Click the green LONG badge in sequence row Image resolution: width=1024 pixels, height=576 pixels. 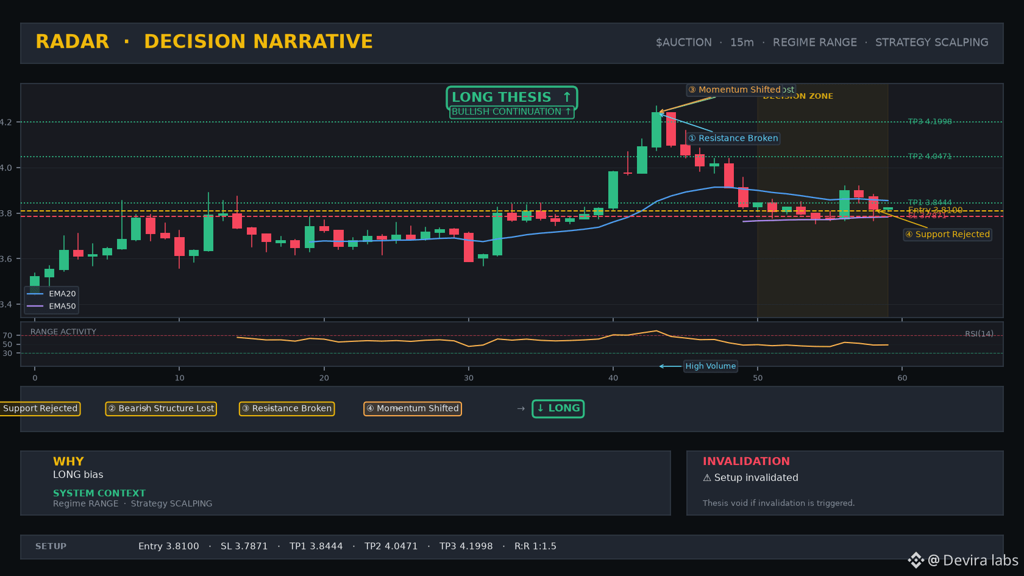558,408
